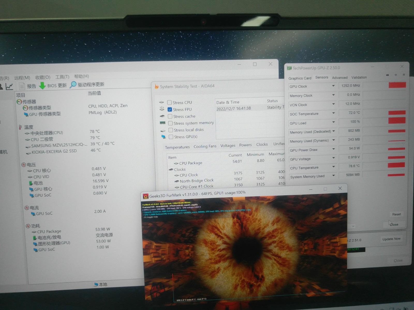Open the Cooling Fans tab in AIDA64
Screen dimensions: 414x310
coord(205,146)
